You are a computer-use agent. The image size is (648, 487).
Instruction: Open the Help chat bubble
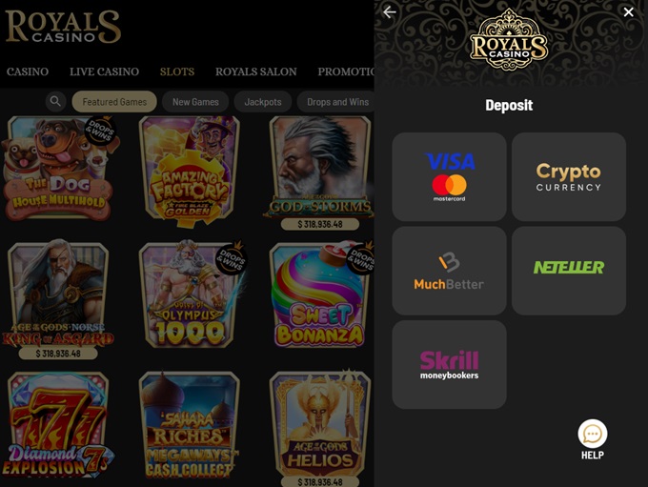coord(592,434)
